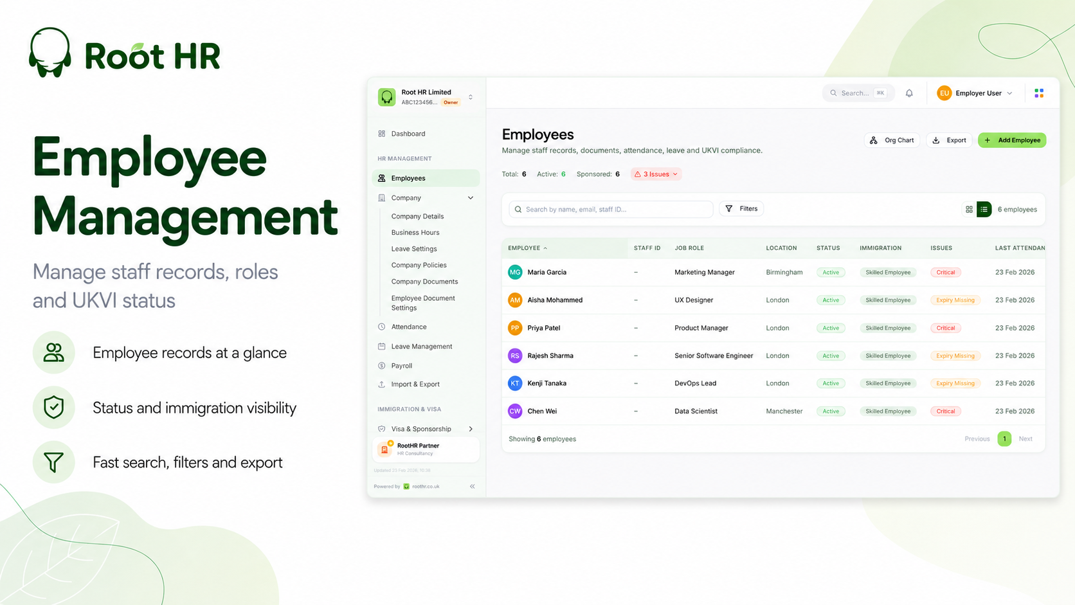
Task: Open the Employer User dropdown
Action: click(976, 93)
